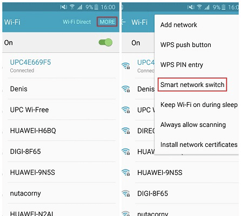The width and height of the screenshot is (241, 216).
Task: Choose Always allow scanning
Action: (x=193, y=125)
